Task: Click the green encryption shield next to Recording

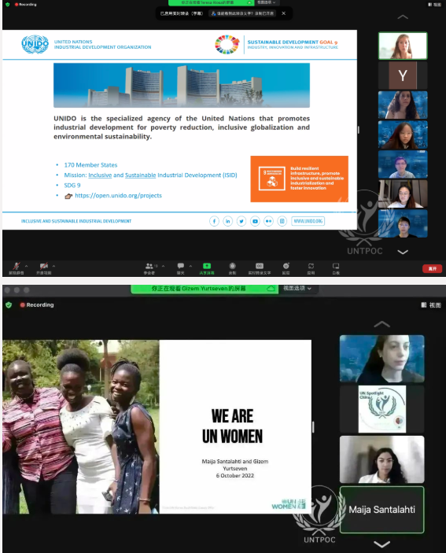Action: pos(9,304)
